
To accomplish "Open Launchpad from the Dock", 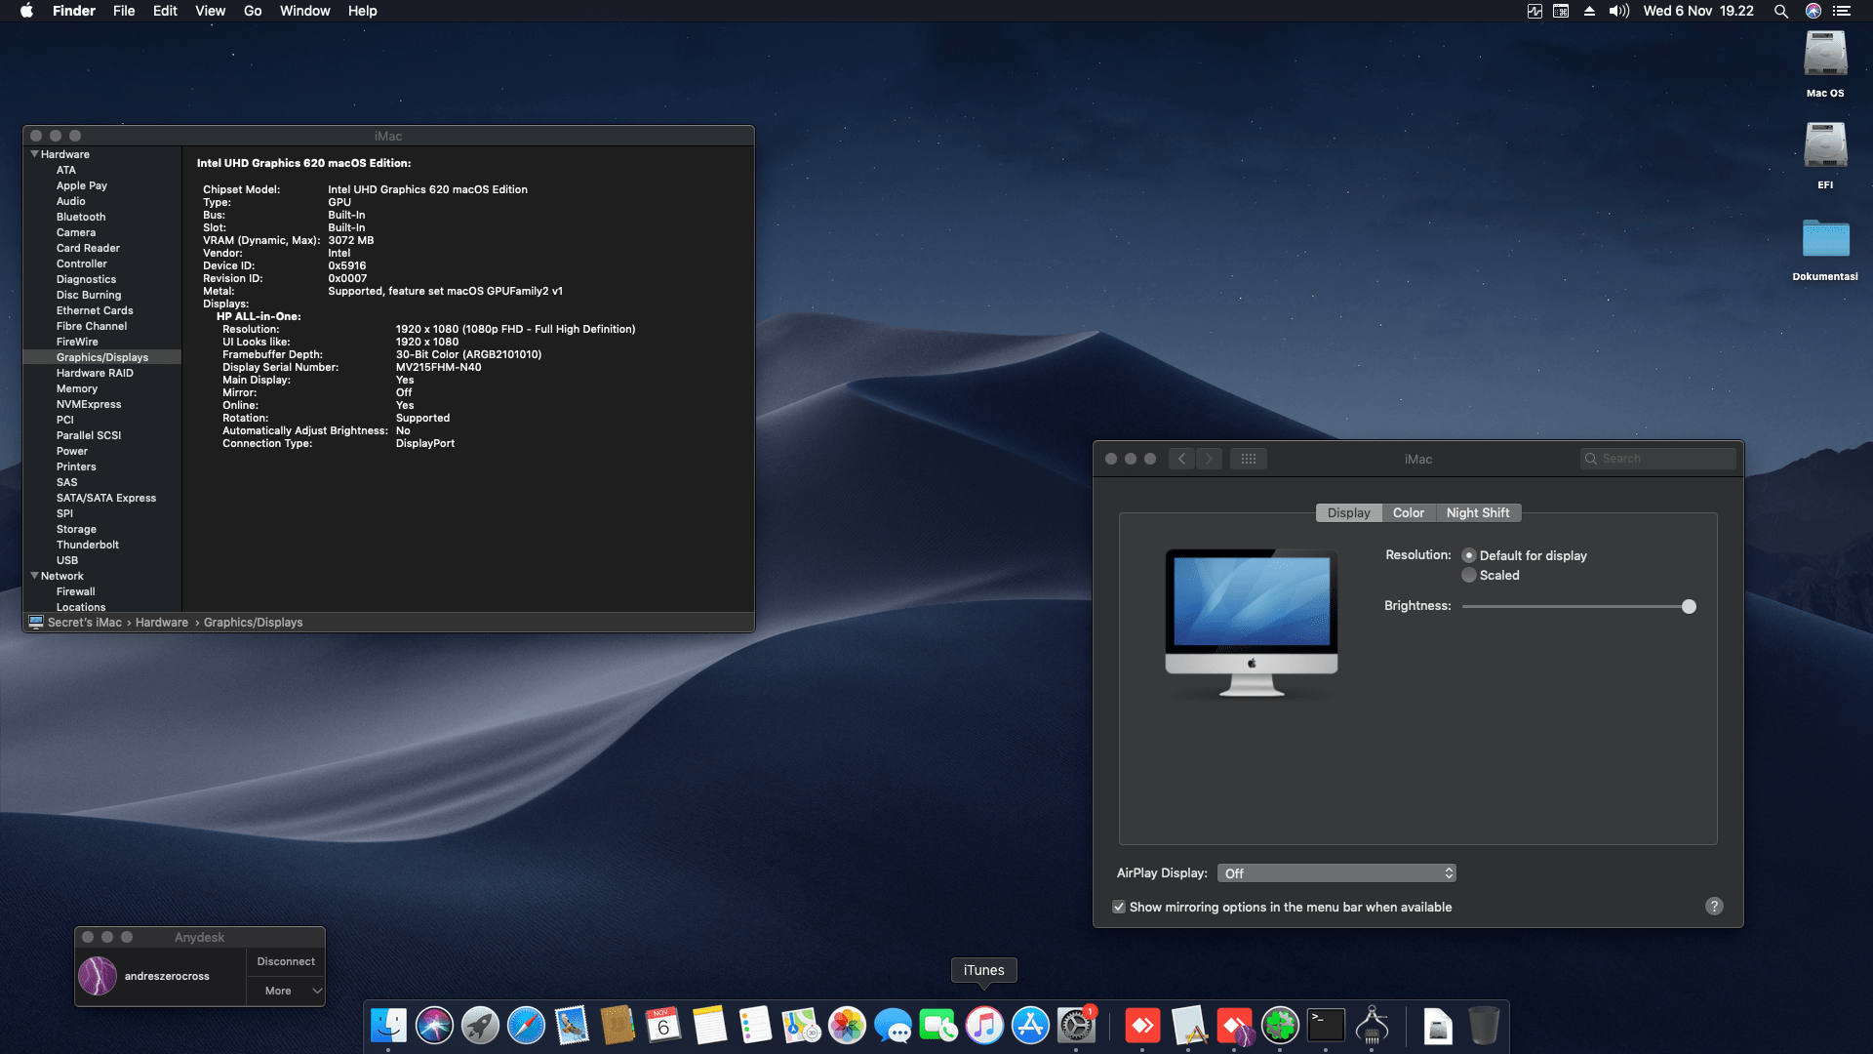I will point(481,1026).
